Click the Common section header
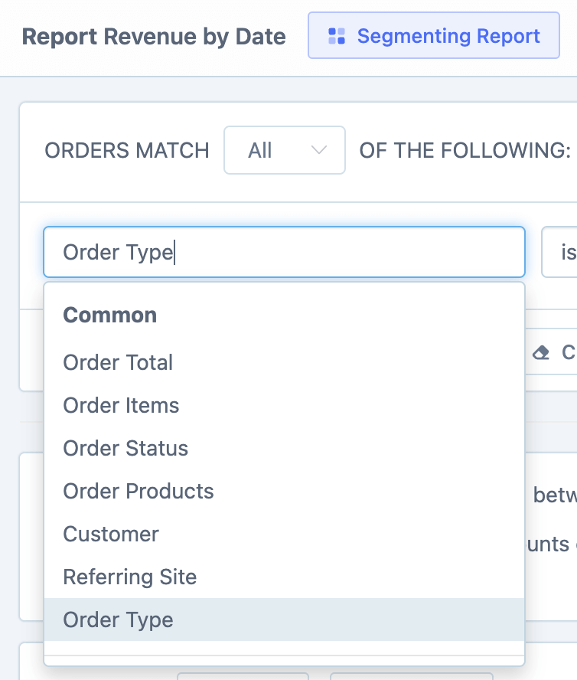577x680 pixels. [x=111, y=315]
